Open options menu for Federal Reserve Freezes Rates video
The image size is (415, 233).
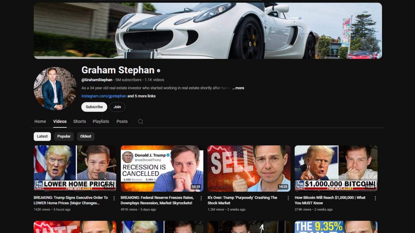pyautogui.click(x=201, y=198)
